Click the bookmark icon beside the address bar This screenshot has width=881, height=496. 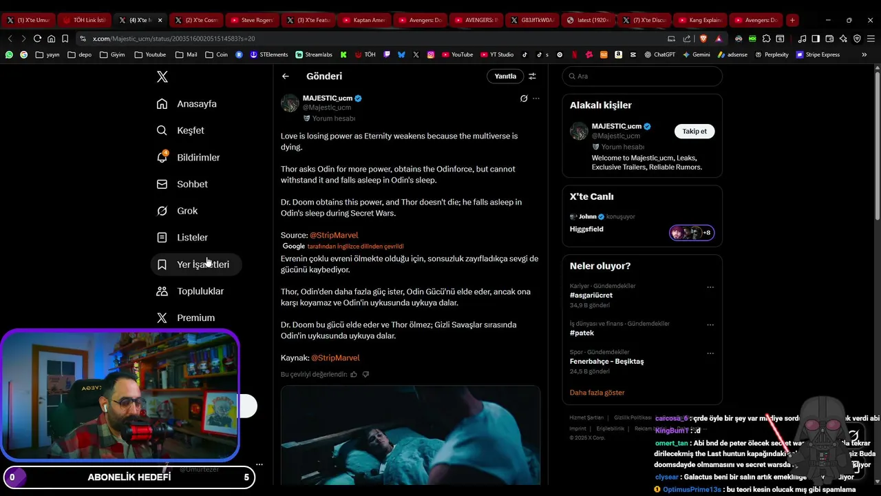tap(65, 39)
